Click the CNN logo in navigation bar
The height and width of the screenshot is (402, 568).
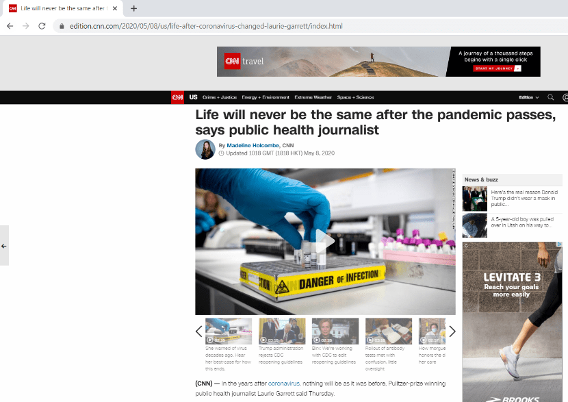[177, 97]
